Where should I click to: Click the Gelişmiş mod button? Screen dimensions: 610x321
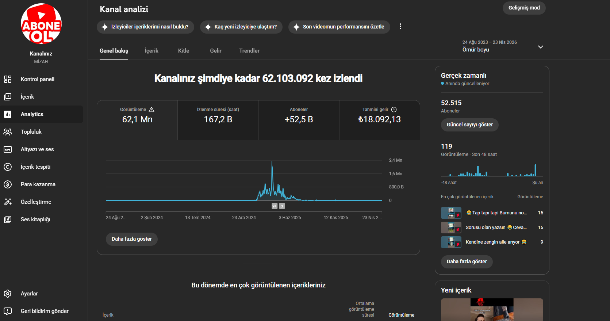(524, 8)
